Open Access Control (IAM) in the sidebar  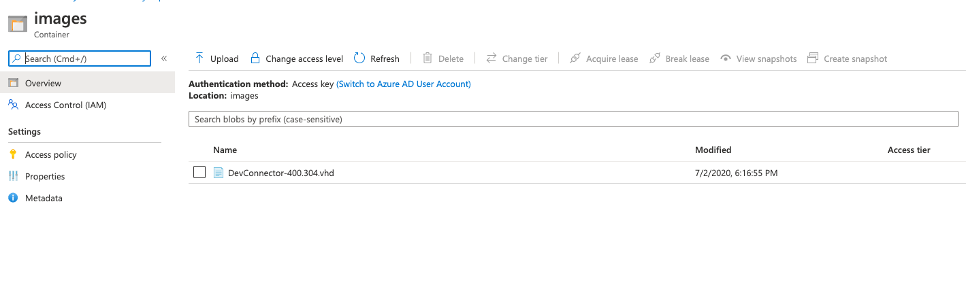click(x=65, y=105)
